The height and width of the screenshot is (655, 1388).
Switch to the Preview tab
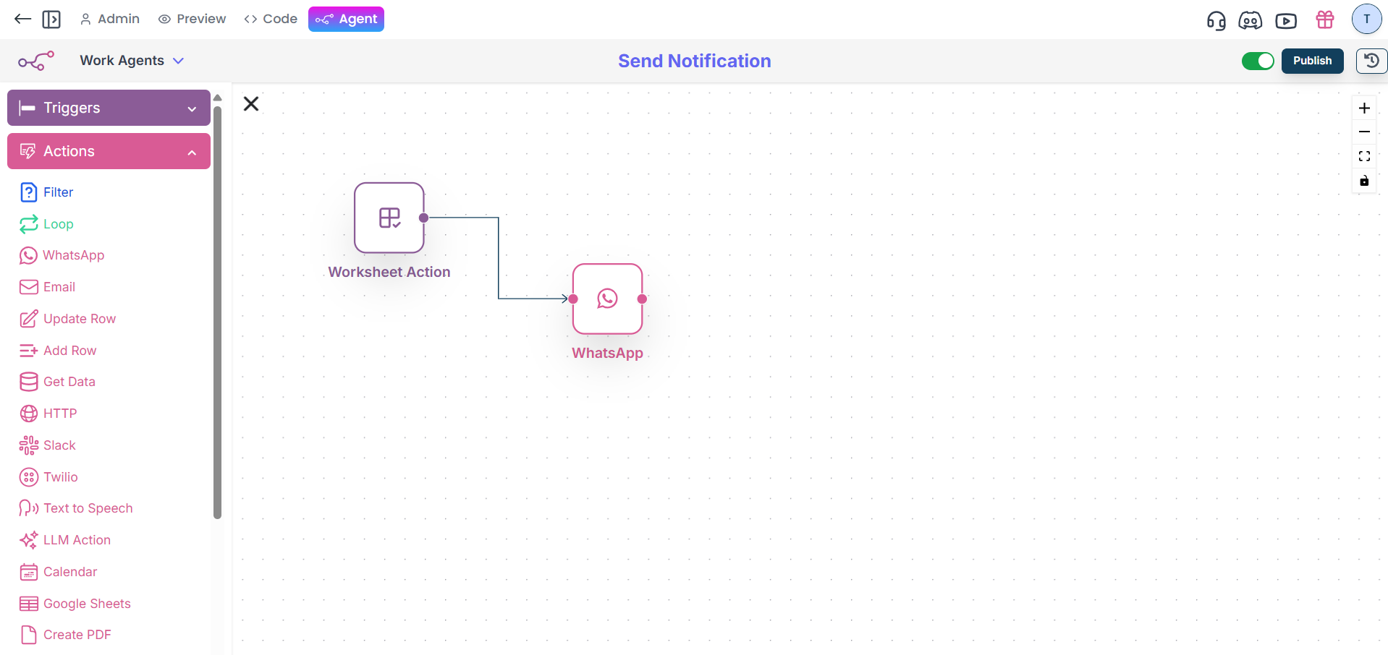pos(192,19)
